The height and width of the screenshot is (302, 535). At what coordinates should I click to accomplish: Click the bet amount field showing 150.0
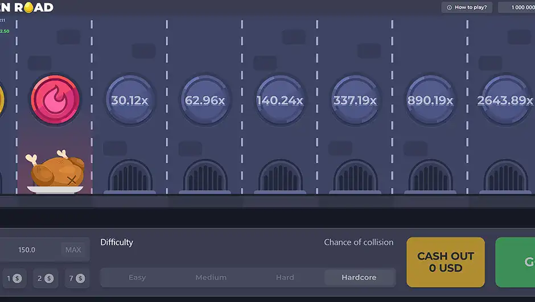coord(45,250)
